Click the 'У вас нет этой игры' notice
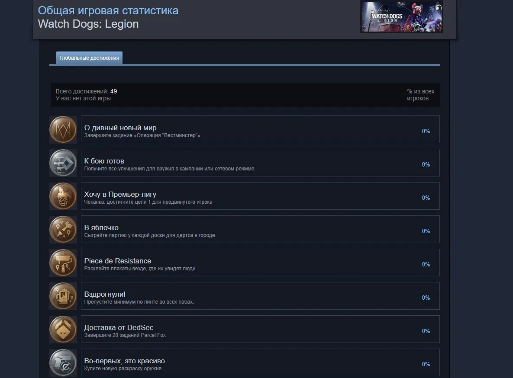 [x=83, y=99]
